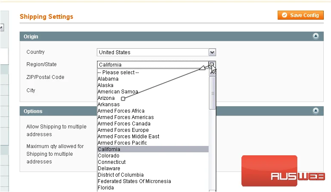Choose Armed Forces Africa option

click(153, 111)
